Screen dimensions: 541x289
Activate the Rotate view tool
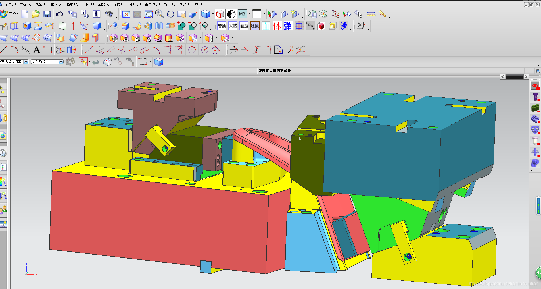(x=170, y=14)
